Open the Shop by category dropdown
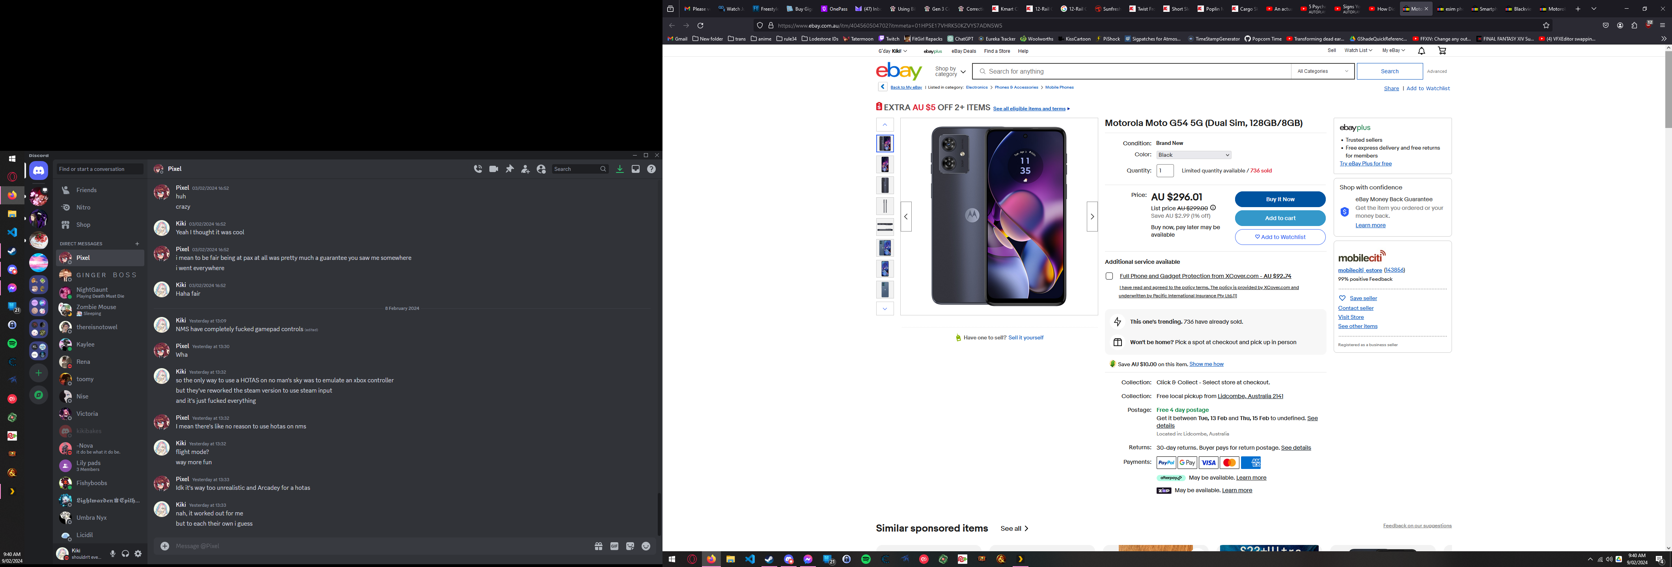 (950, 71)
